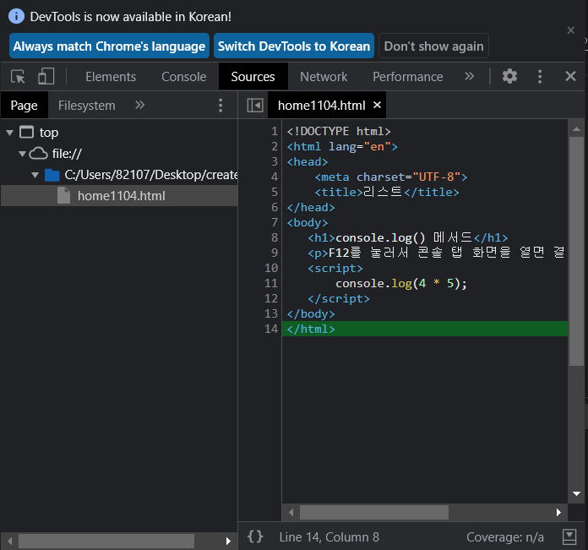Select the home1104.html file in tree
588x550 pixels.
(x=119, y=196)
